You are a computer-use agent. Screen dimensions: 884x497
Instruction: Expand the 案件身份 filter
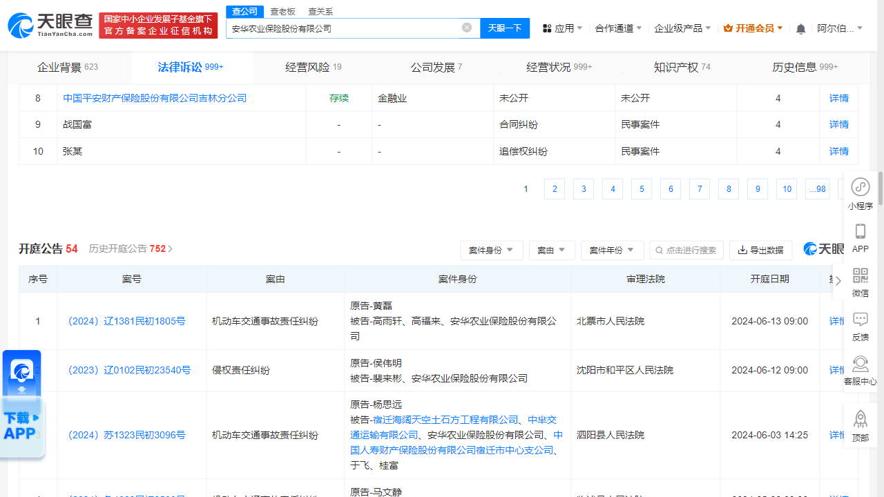[492, 250]
